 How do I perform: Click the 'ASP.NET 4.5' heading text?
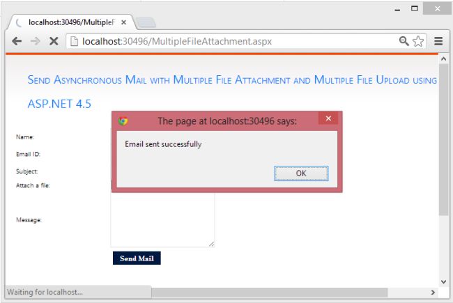point(59,104)
